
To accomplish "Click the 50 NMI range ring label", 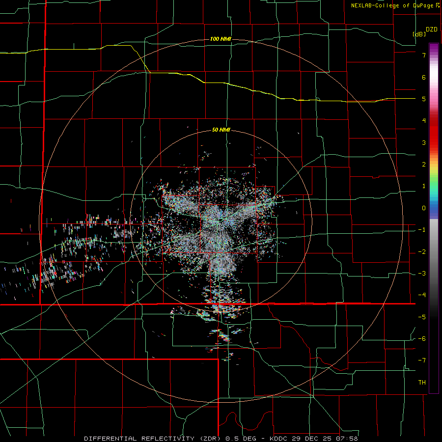I will pyautogui.click(x=221, y=130).
